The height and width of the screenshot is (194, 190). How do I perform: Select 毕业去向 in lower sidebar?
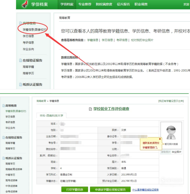(10, 128)
